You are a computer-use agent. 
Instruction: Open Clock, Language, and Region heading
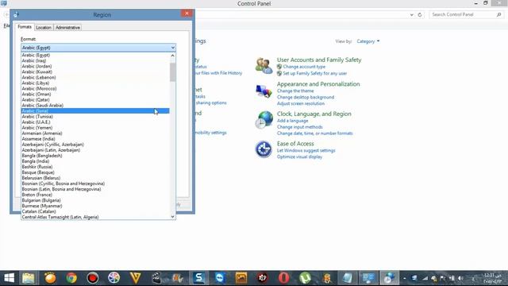pos(314,114)
